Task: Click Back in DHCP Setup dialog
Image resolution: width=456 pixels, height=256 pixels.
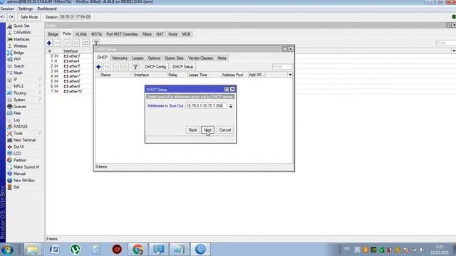Action: point(192,130)
